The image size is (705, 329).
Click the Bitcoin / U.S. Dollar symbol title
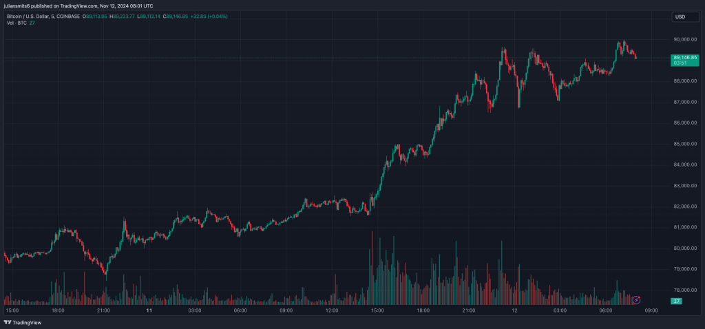(x=43, y=17)
